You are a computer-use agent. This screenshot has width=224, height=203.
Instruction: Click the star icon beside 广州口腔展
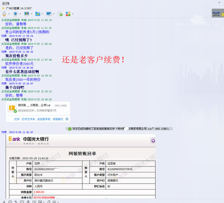(x=3, y=8)
